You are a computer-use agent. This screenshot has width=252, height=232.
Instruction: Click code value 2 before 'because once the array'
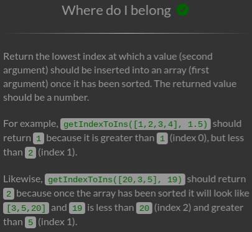[9, 194]
